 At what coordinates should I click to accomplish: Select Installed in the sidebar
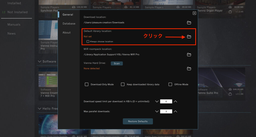(x=14, y=3)
